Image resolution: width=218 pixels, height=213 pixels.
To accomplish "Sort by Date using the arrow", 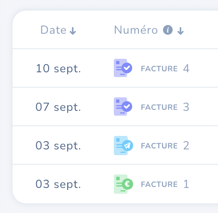I will [x=73, y=31].
